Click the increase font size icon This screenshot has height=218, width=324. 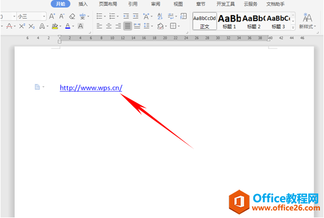[x=52, y=16]
